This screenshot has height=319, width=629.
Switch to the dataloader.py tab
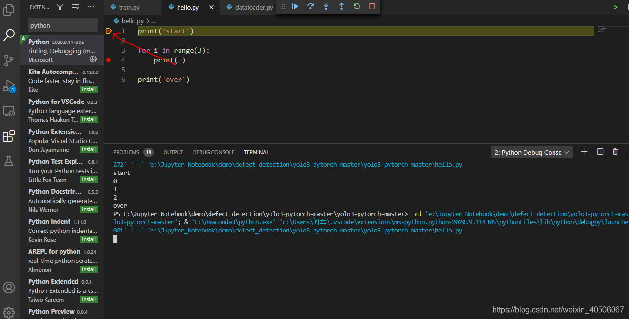pyautogui.click(x=249, y=8)
